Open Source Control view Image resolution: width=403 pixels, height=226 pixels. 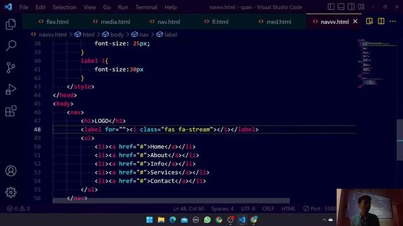click(x=11, y=68)
